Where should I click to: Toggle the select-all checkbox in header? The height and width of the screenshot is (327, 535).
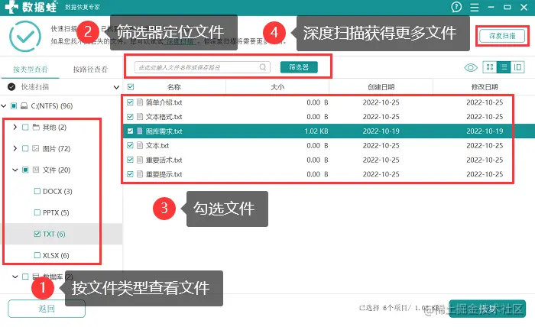[131, 87]
